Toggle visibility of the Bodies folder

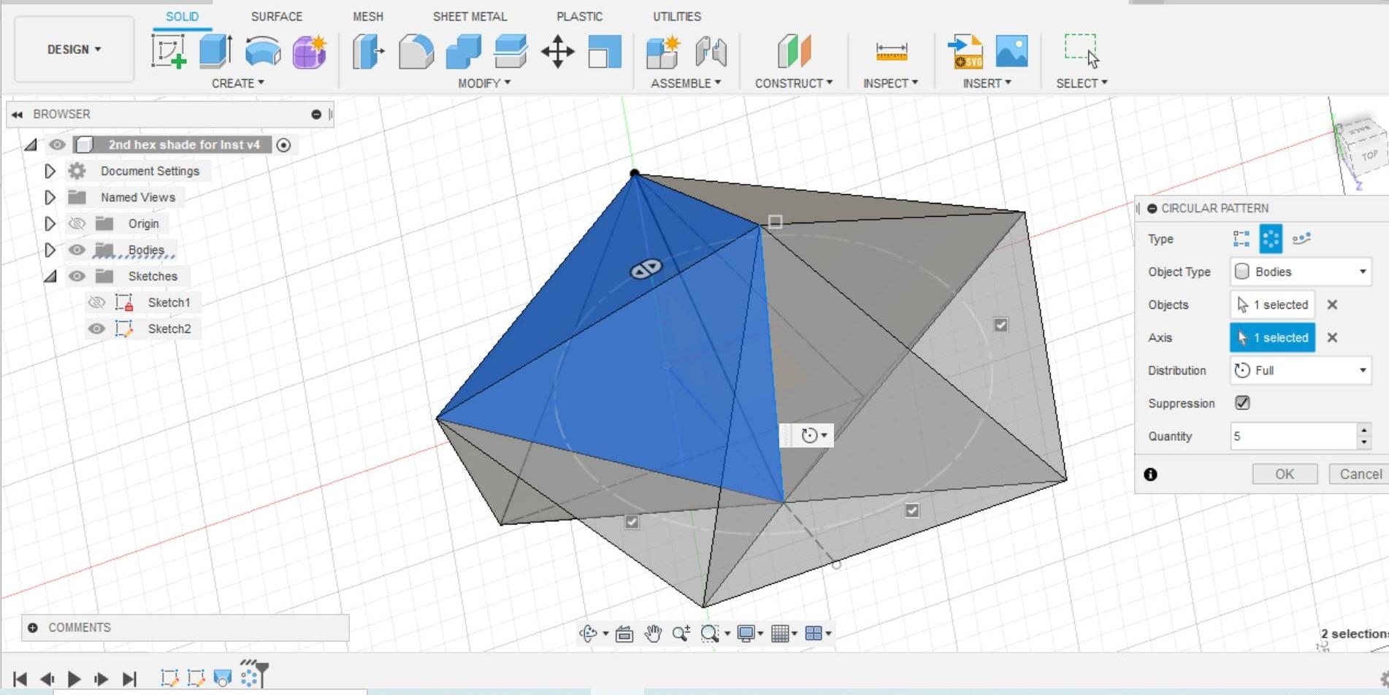[77, 250]
